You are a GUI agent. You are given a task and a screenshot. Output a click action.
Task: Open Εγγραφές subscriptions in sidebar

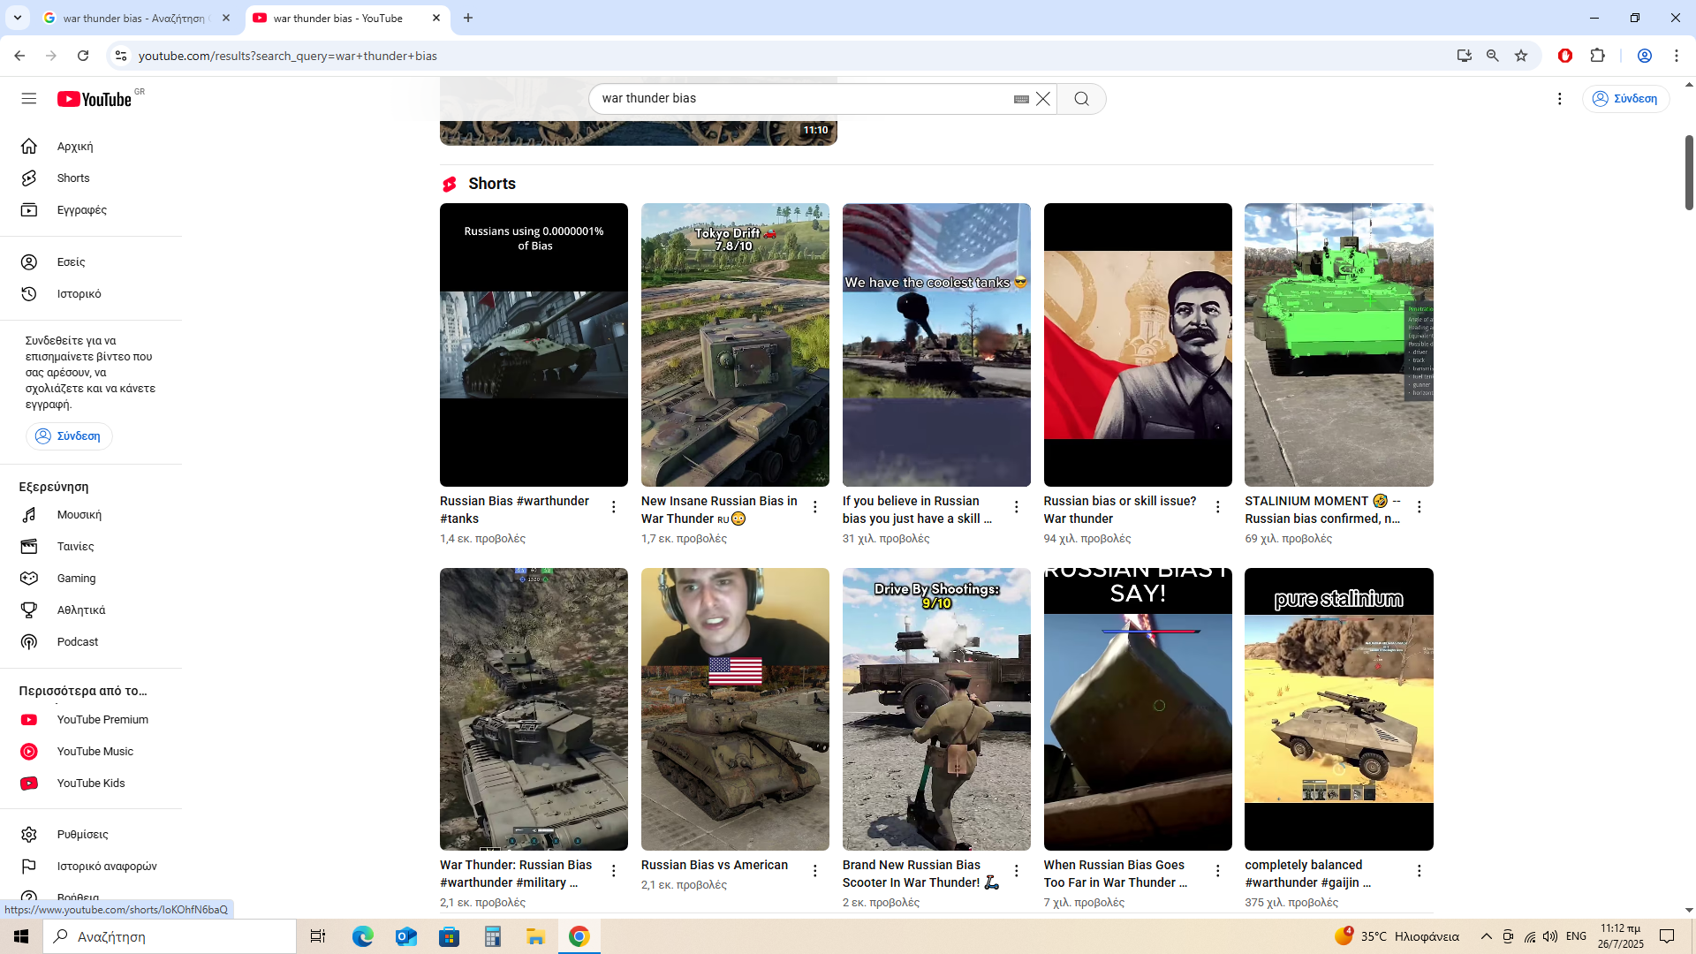point(91,210)
